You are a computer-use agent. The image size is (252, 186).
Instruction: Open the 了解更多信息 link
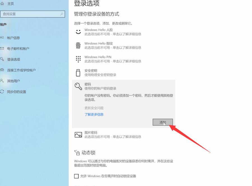pyautogui.click(x=94, y=114)
